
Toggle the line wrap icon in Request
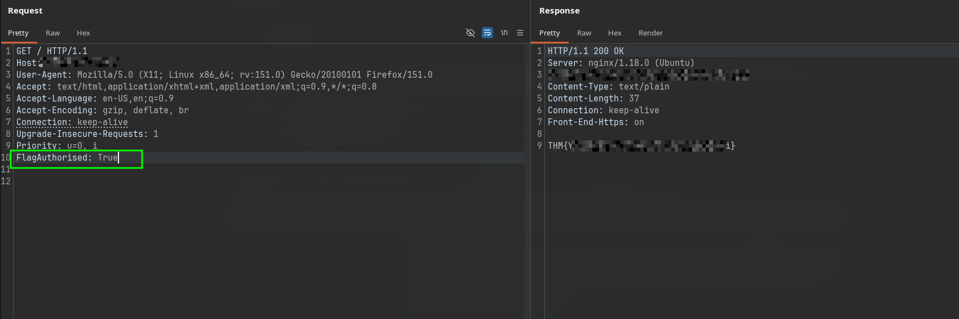click(x=487, y=33)
